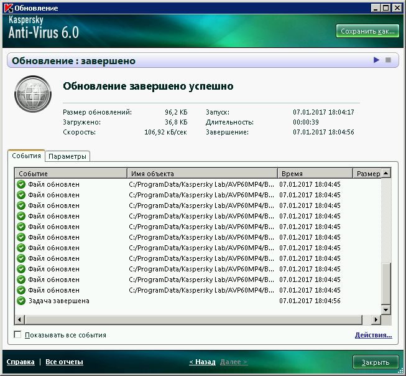The image size is (406, 376).
Task: Stop the update with the square icon
Action: 388,60
